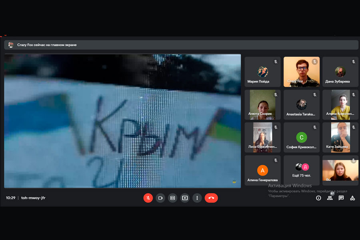Screen dimensions: 360x240
Task: Click the orange А avatar of Алина Генералова
Action: pos(263,170)
